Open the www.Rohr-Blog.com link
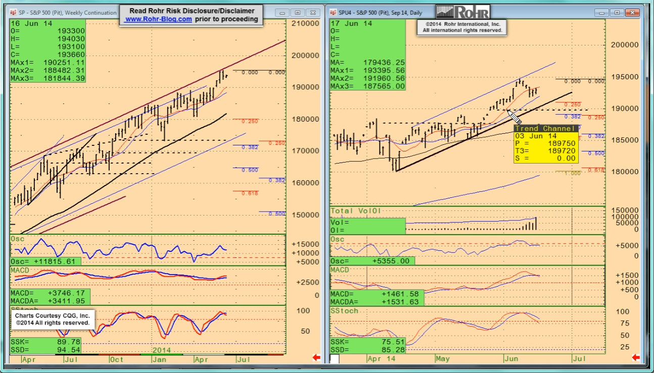This screenshot has width=654, height=373. point(158,19)
